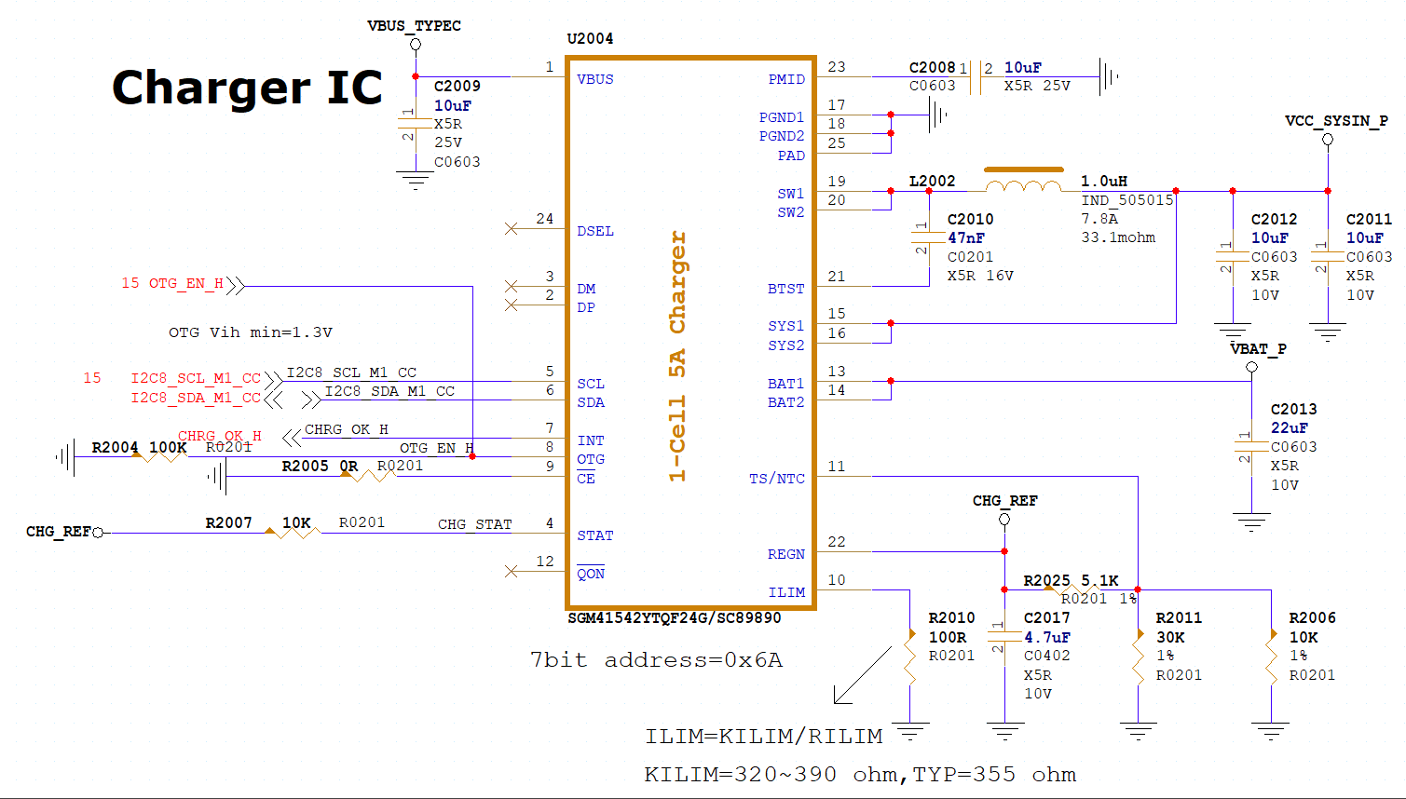Click the L2002 inductor coil symbol
Viewport: 1406px width, 799px height.
point(1023,186)
